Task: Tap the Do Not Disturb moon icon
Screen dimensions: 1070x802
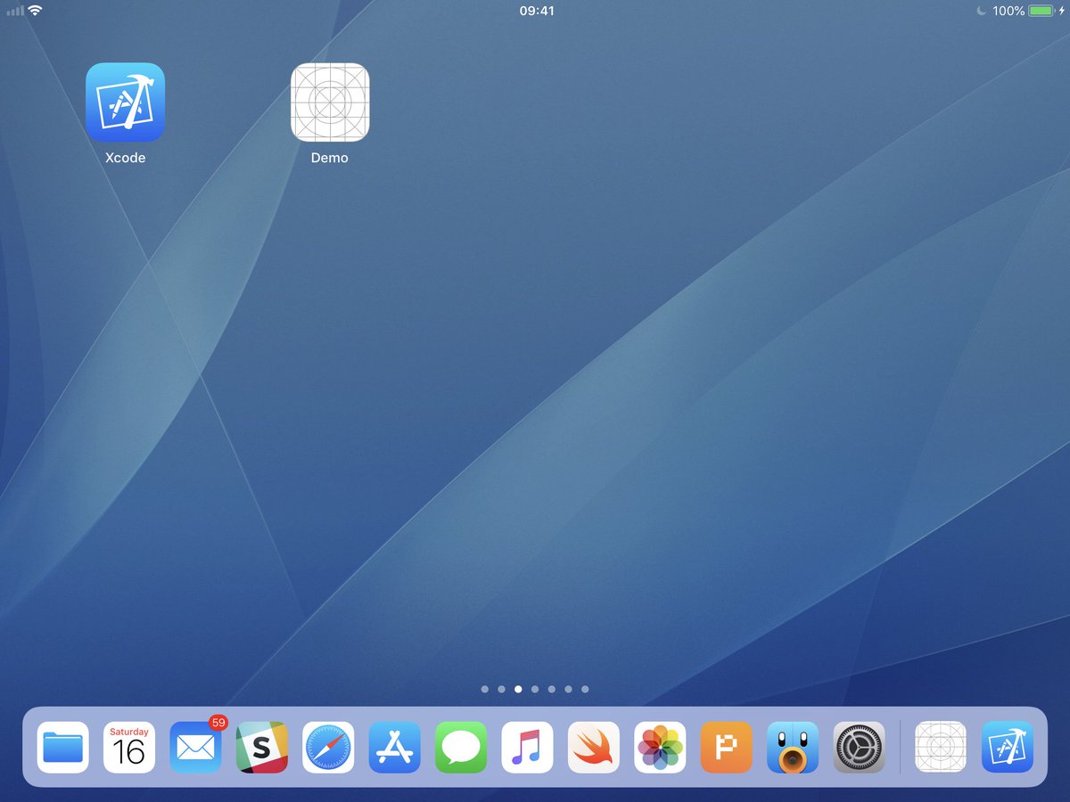Action: pos(982,11)
